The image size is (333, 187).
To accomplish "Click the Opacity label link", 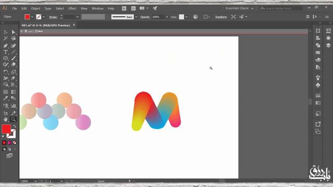I will (x=145, y=17).
